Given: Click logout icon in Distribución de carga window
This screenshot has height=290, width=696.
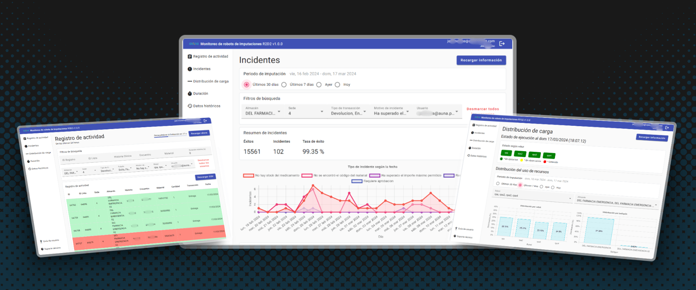Looking at the screenshot, I should point(667,128).
